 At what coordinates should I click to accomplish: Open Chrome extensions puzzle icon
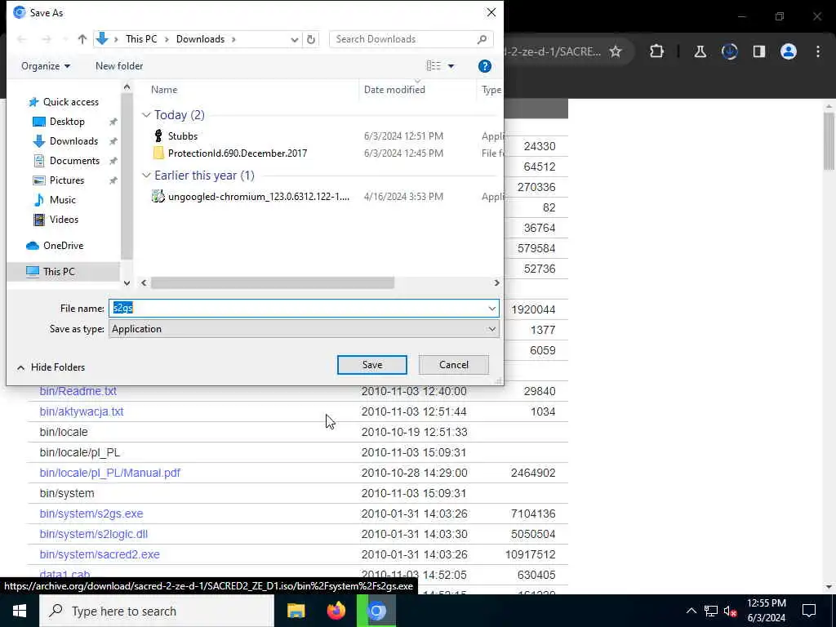tap(657, 51)
